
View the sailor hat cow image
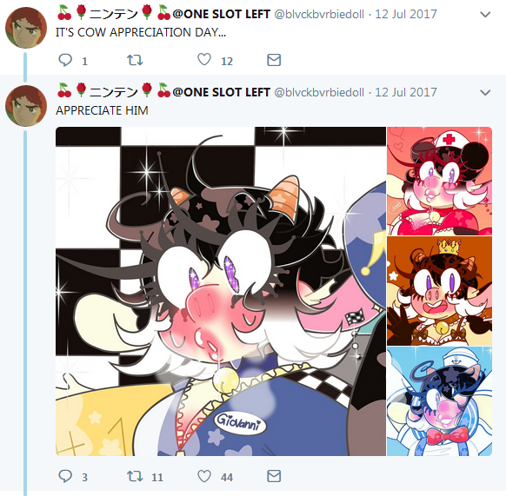(440, 401)
